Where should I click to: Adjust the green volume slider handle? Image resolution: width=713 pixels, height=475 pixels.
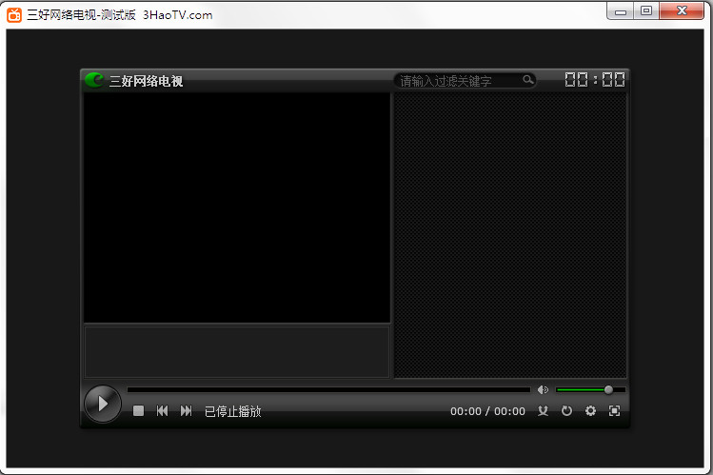pyautogui.click(x=608, y=389)
